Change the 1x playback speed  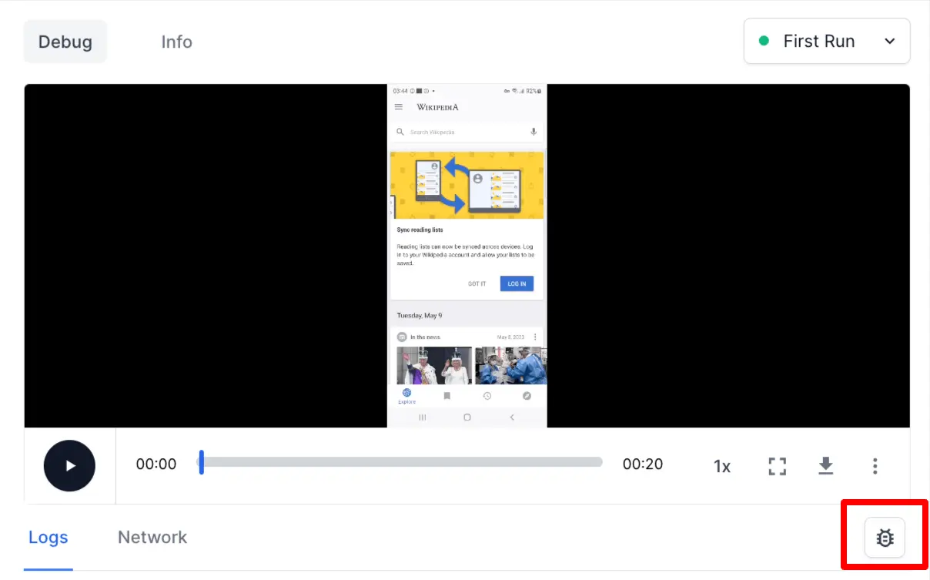coord(722,466)
